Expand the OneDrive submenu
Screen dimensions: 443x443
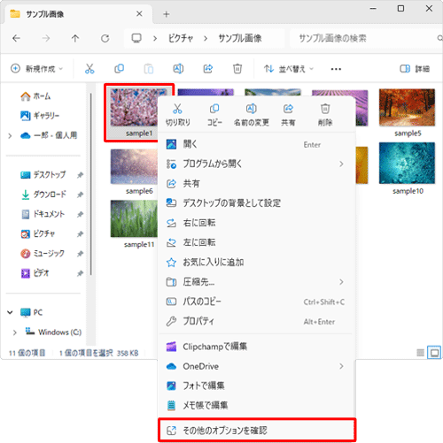[341, 366]
